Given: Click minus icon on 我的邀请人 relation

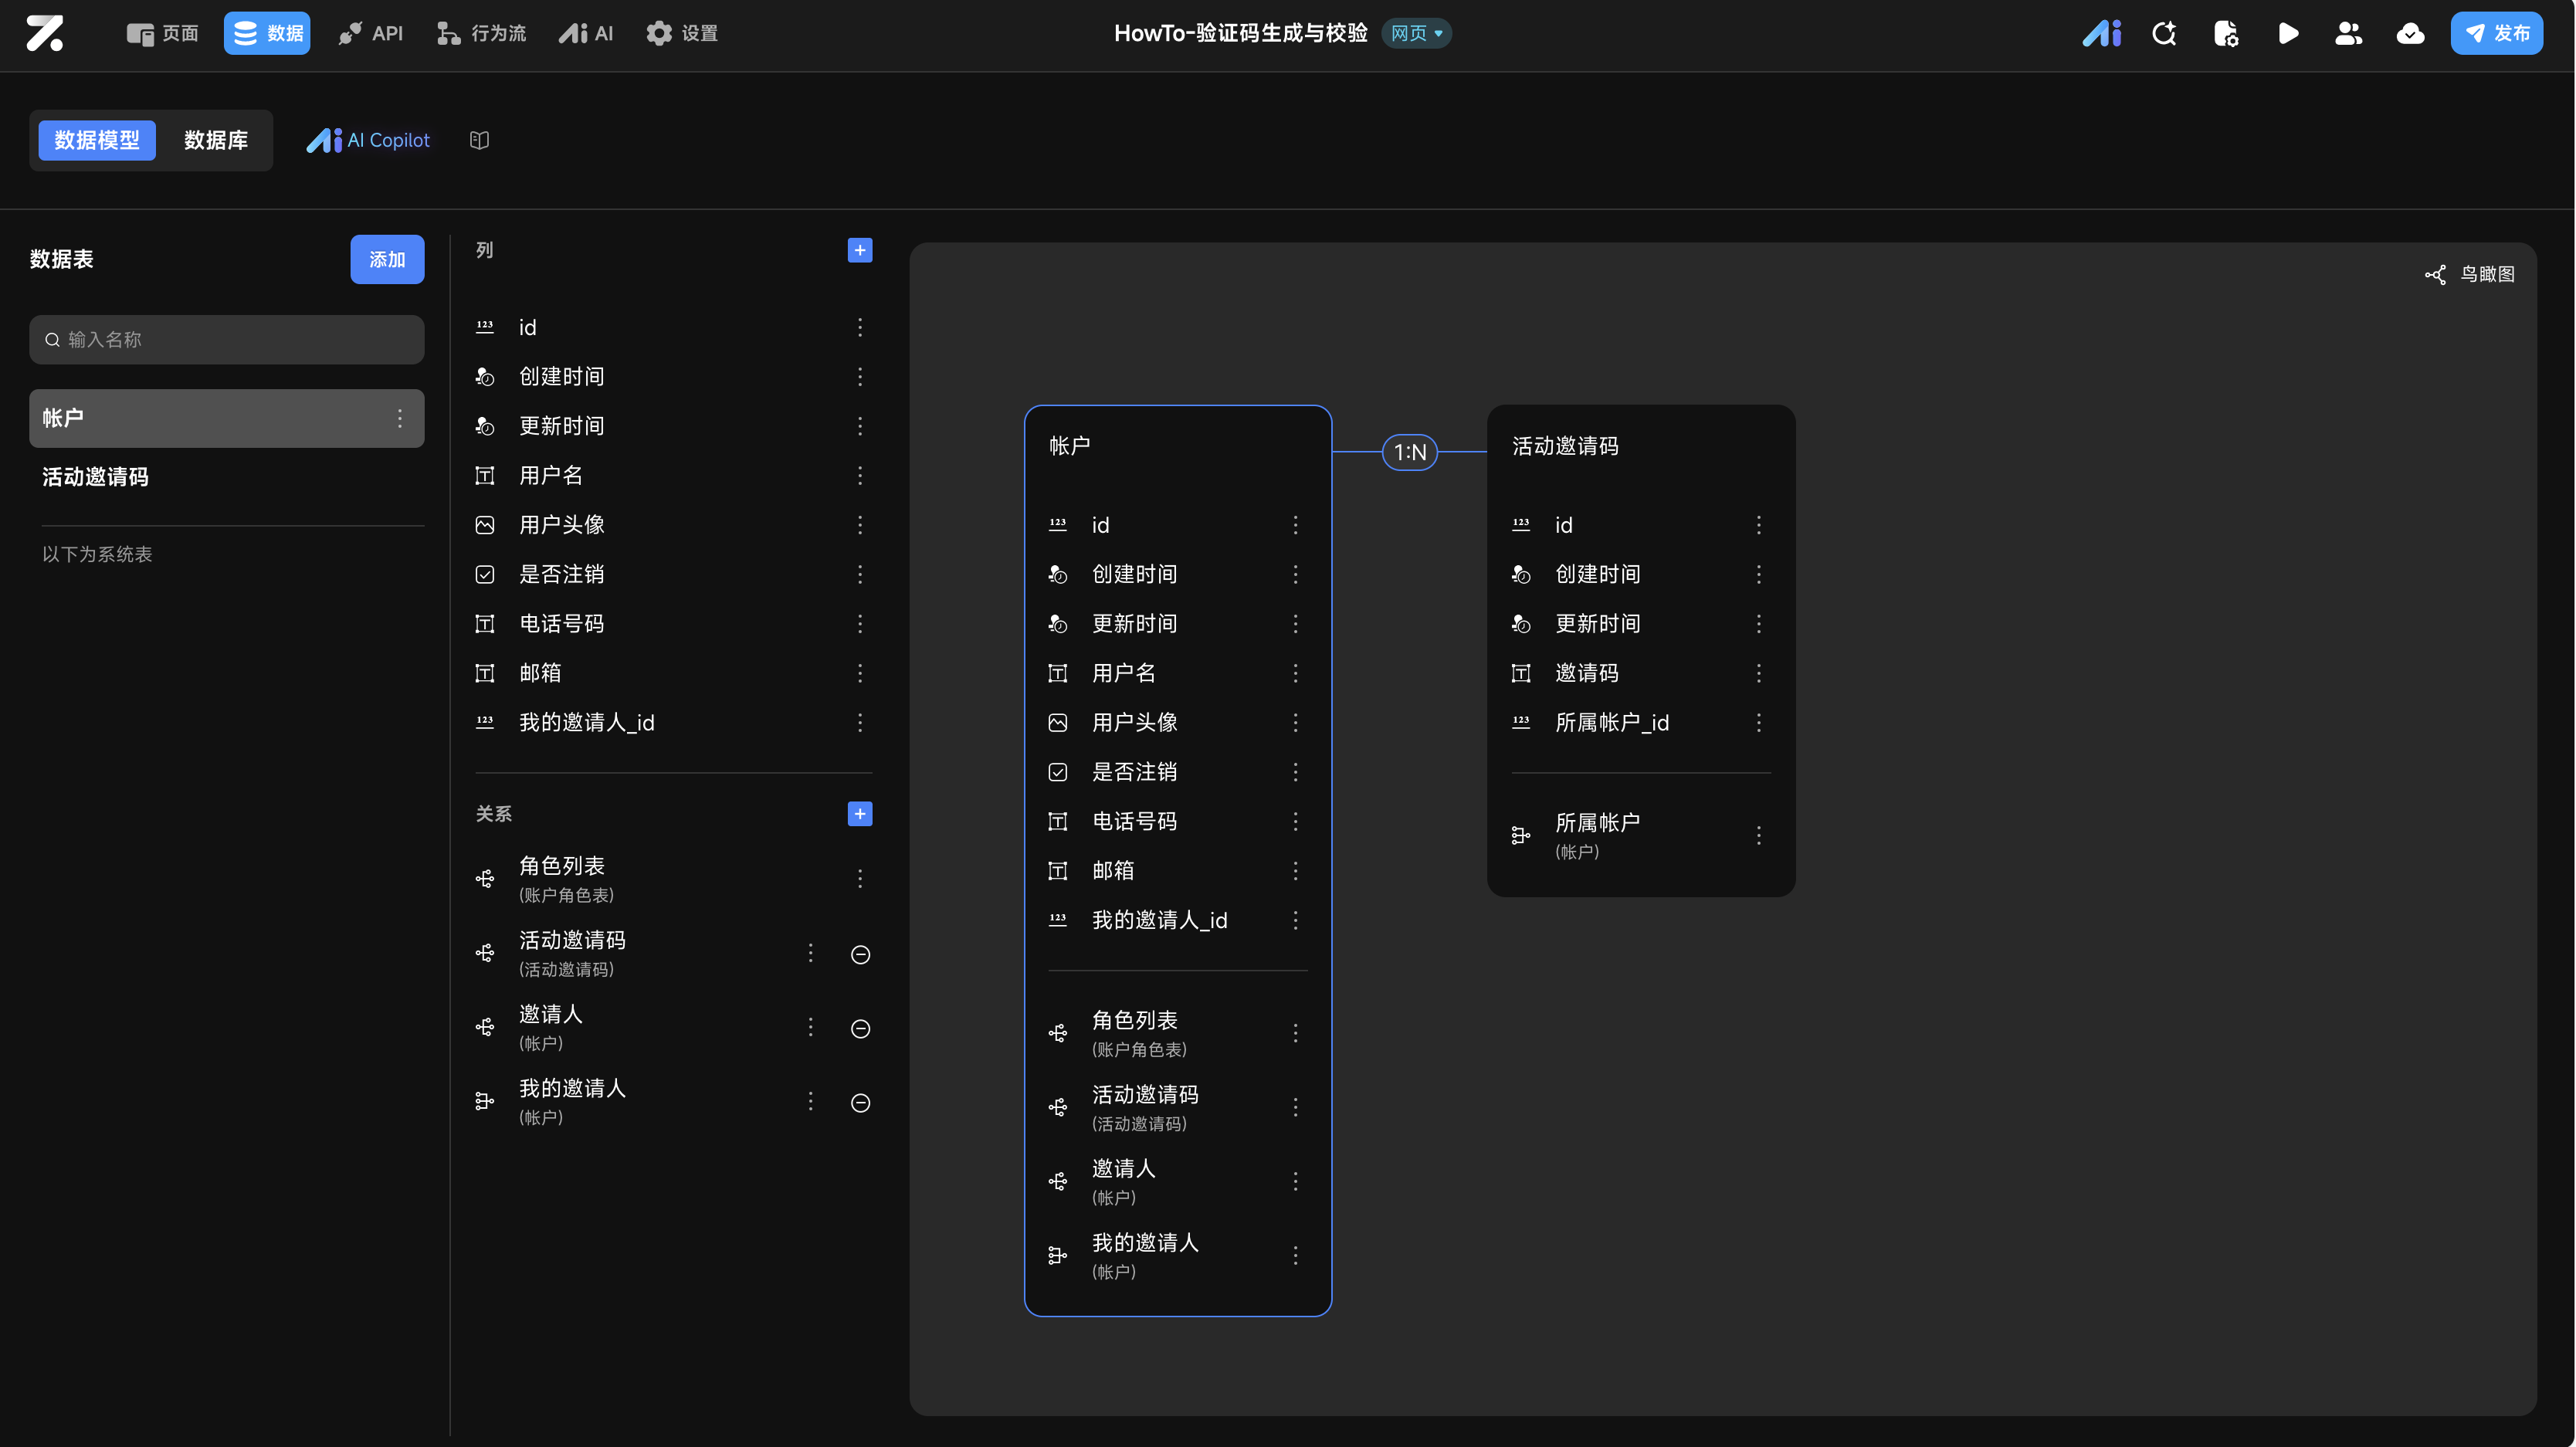Looking at the screenshot, I should point(859,1102).
